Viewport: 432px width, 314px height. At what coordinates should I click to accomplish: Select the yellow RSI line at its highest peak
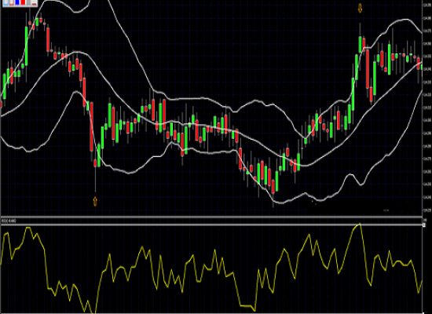pyautogui.click(x=360, y=225)
